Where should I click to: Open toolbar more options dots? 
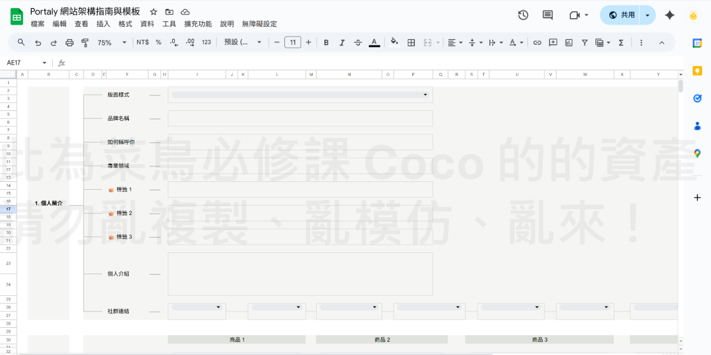641,42
